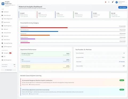128x99 pixels.
Task: Click the Referrals sidebar icon
Action: [2, 29]
